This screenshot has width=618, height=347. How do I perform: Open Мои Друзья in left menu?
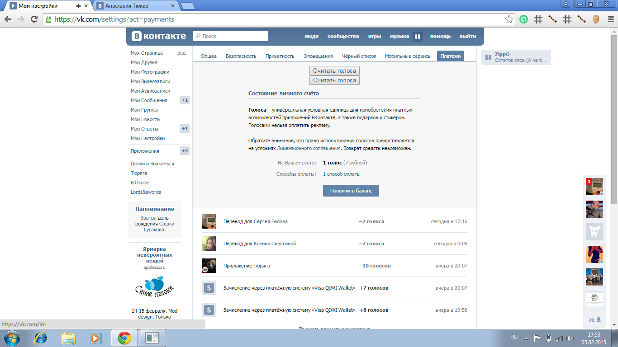(144, 62)
